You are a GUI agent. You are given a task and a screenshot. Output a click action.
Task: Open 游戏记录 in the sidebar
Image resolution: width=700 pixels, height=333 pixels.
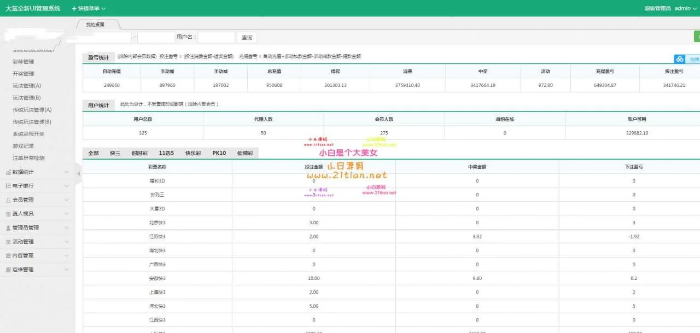coord(23,146)
